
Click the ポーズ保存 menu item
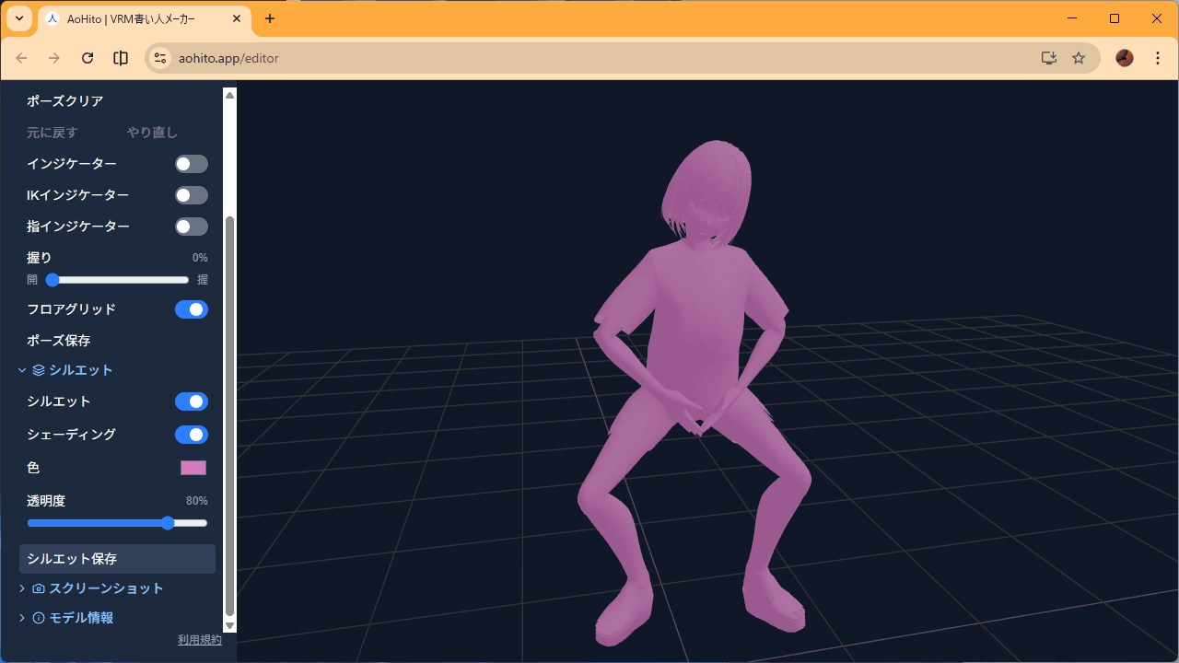click(x=59, y=341)
